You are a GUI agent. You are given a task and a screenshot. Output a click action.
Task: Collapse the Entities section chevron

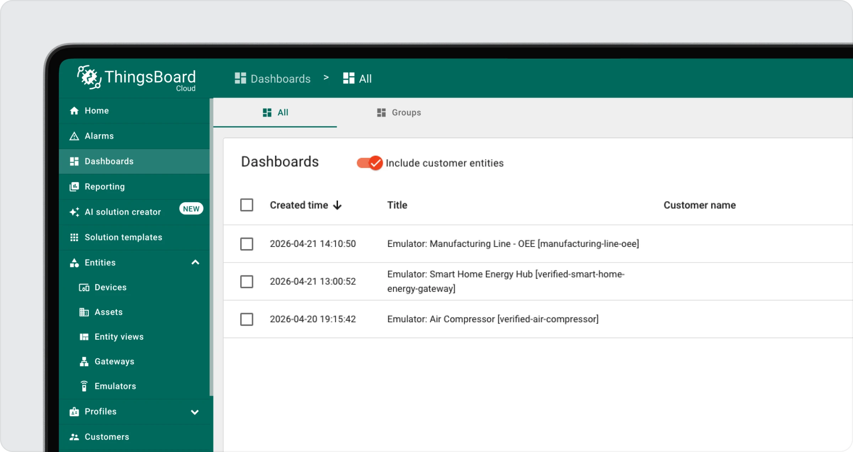point(195,263)
